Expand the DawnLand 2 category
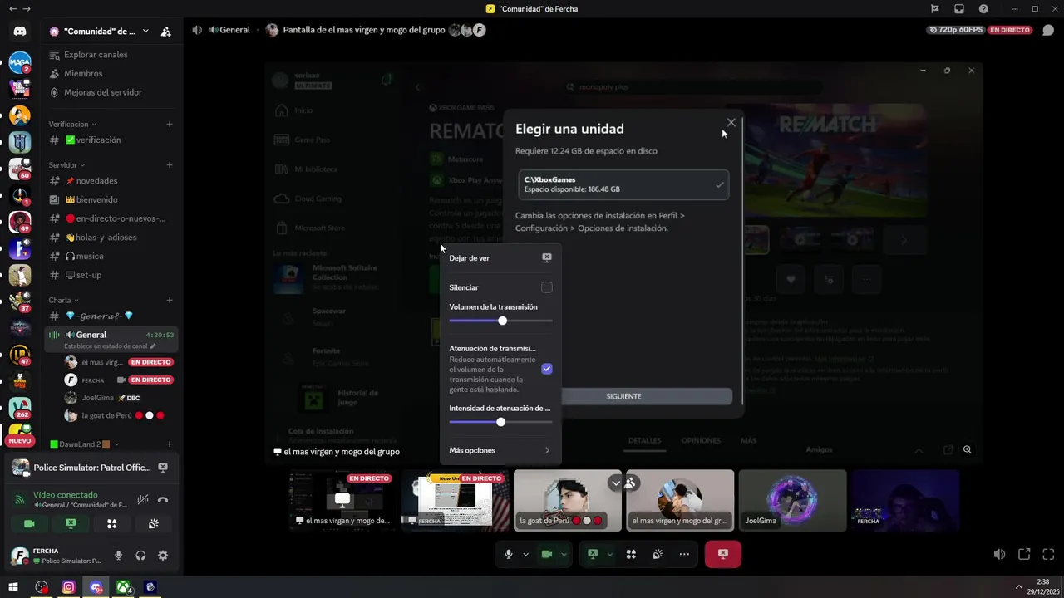 click(x=85, y=445)
